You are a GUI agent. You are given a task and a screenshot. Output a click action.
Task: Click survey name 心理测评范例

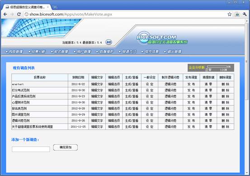tap(21, 102)
